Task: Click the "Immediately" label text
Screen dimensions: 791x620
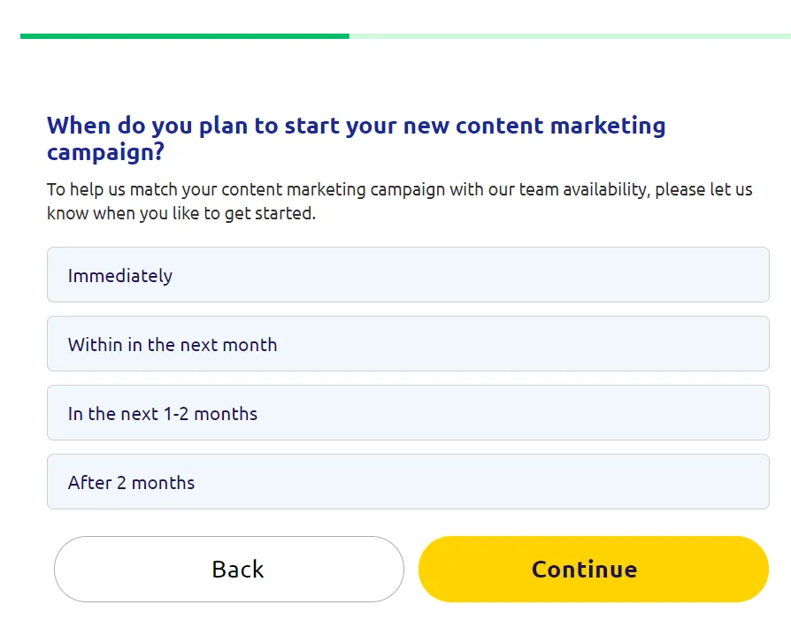Action: [x=120, y=276]
